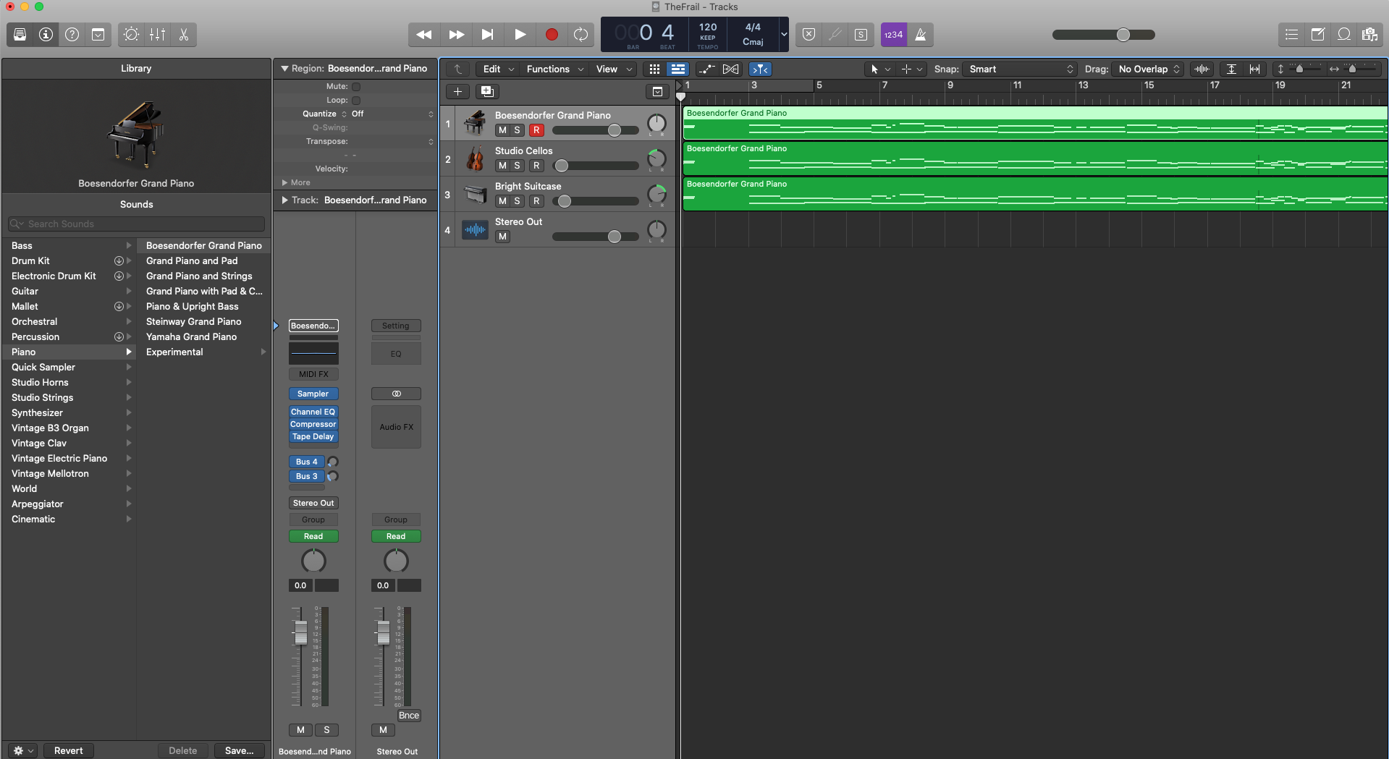The height and width of the screenshot is (759, 1389).
Task: Collapse the Region inspector disclosure triangle
Action: coord(284,69)
